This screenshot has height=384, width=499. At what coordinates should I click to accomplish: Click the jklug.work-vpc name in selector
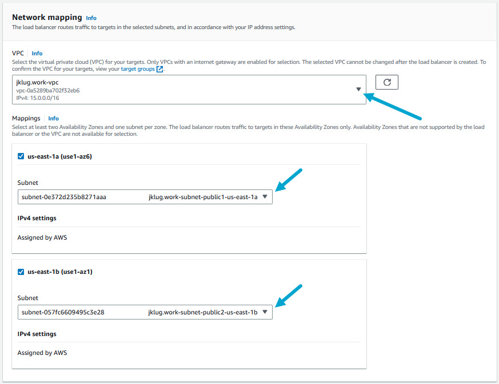click(x=38, y=82)
